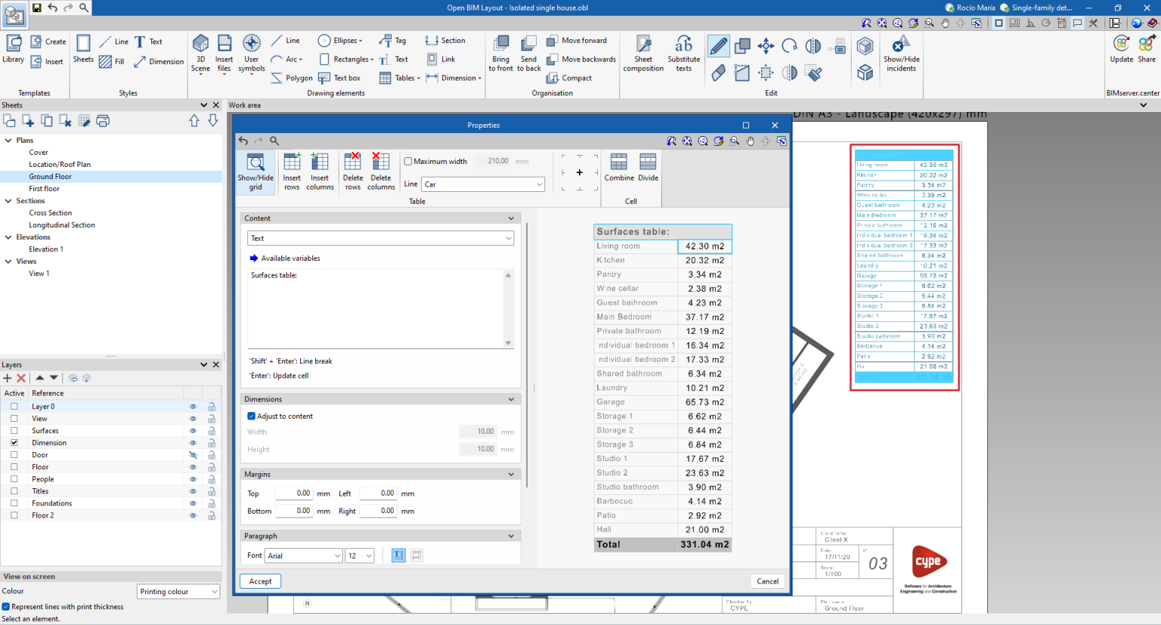Toggle visibility of the Door layer
The image size is (1161, 625).
193,454
